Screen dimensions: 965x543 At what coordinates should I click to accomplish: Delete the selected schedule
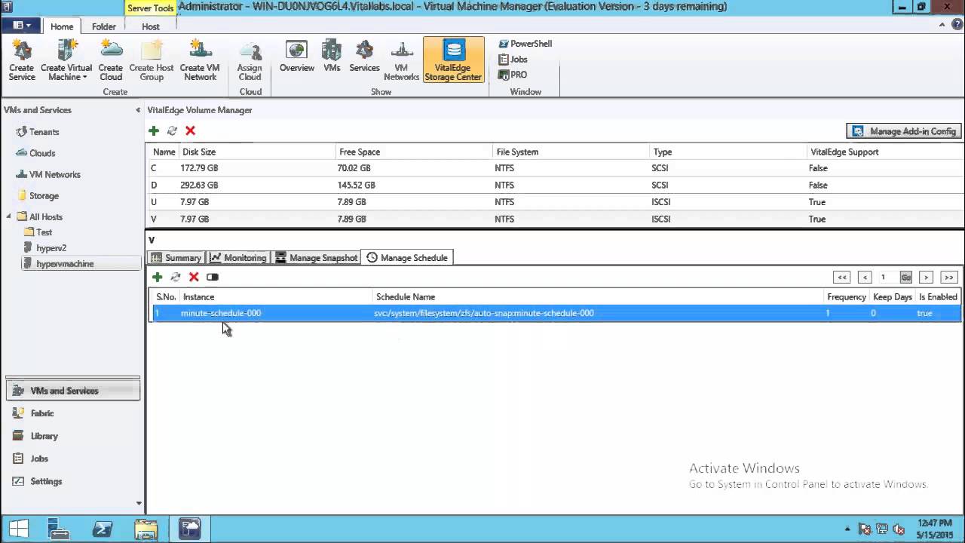[194, 278]
